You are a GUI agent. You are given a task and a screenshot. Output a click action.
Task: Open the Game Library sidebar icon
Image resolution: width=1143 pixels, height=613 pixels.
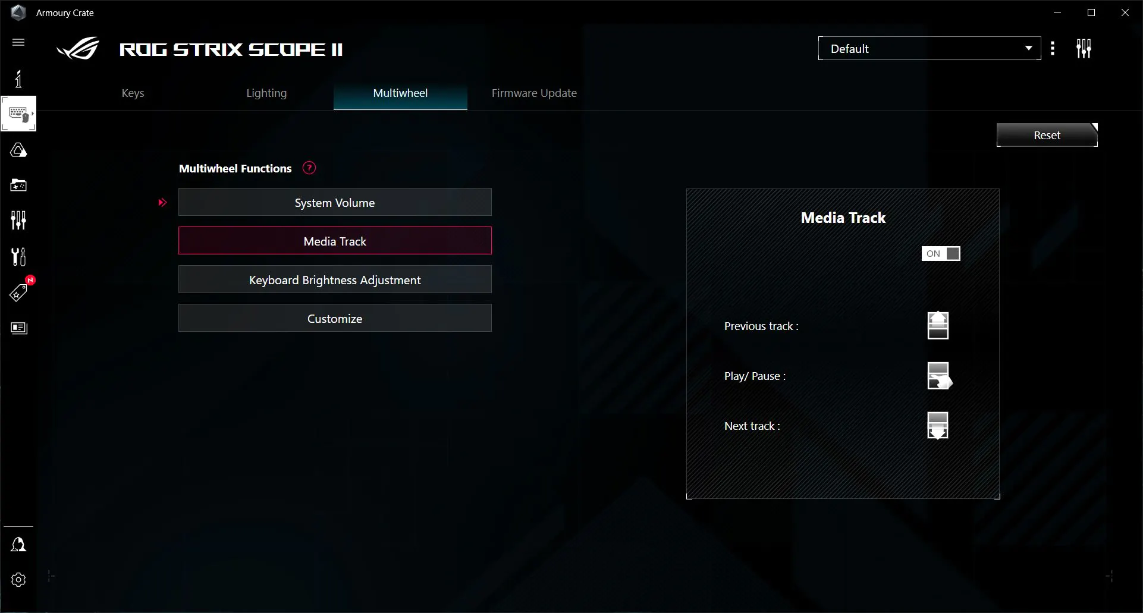(x=18, y=186)
